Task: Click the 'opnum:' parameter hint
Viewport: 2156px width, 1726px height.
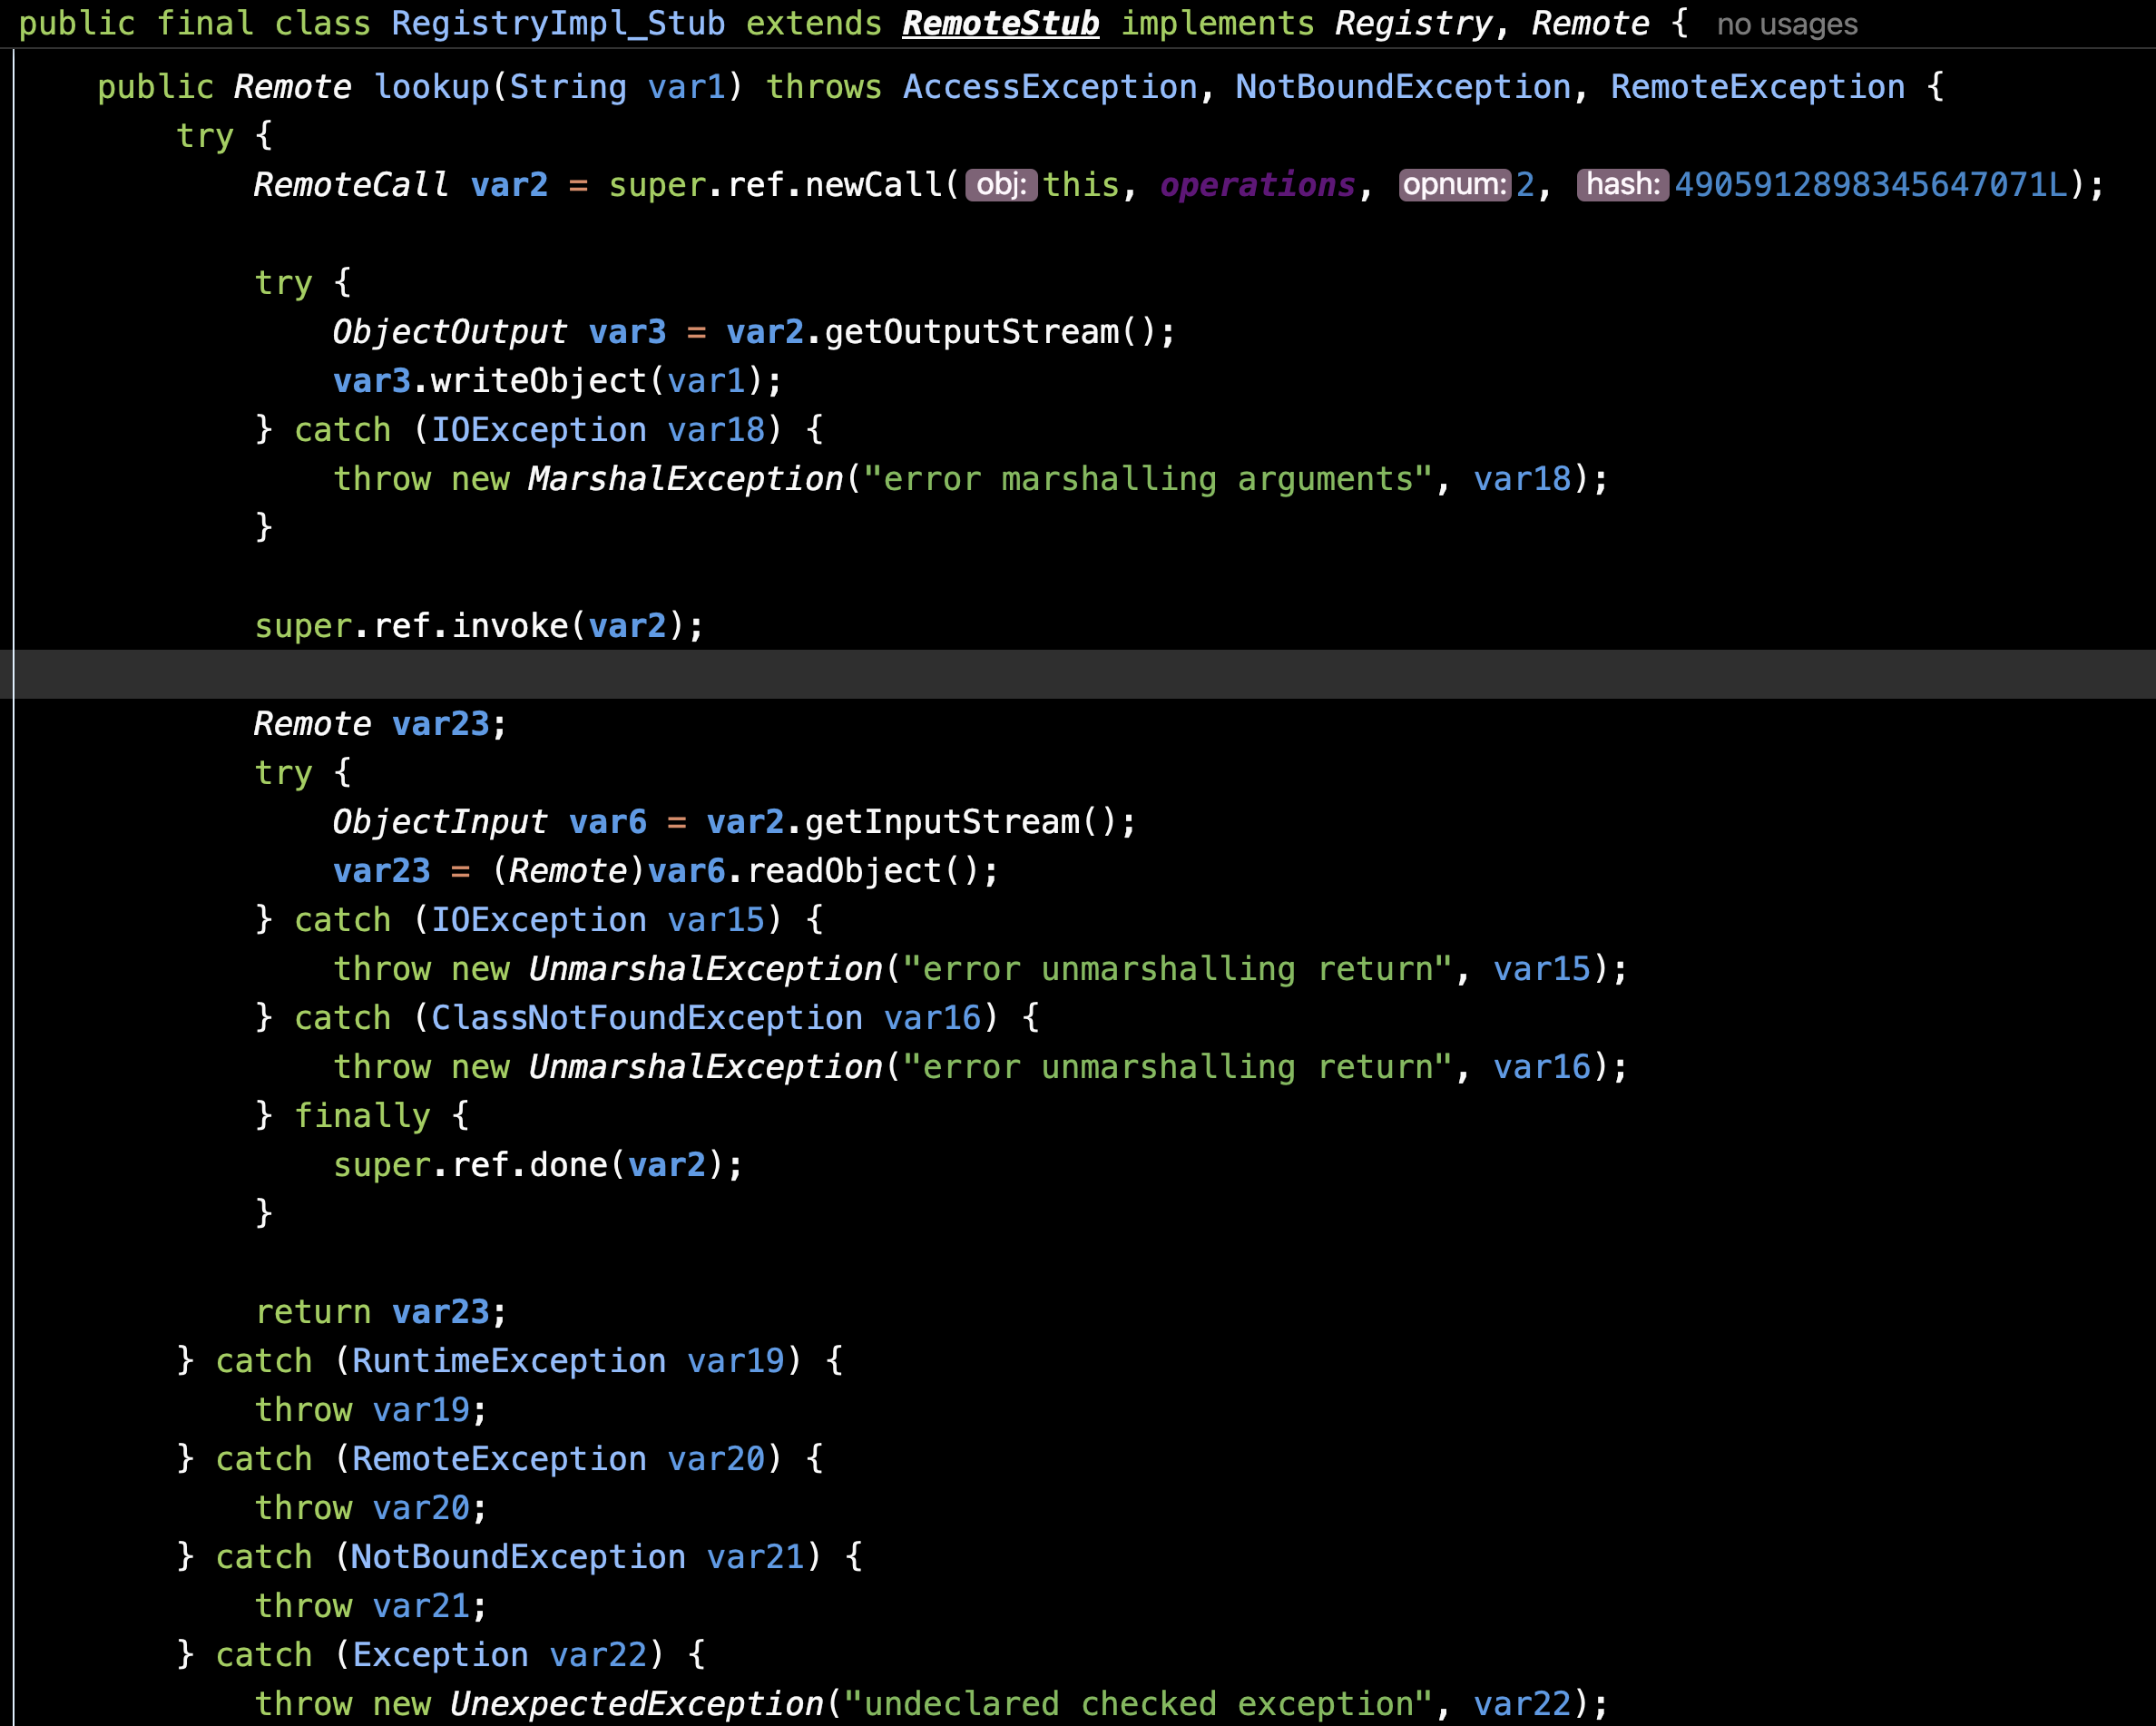Action: 1454,185
